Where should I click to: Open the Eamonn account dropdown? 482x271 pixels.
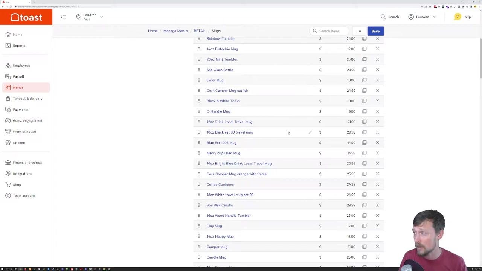[x=422, y=17]
